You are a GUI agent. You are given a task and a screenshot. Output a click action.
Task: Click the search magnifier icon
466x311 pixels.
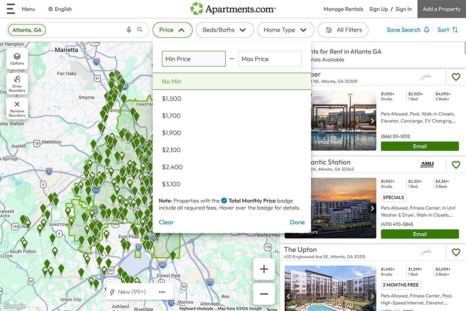click(140, 29)
